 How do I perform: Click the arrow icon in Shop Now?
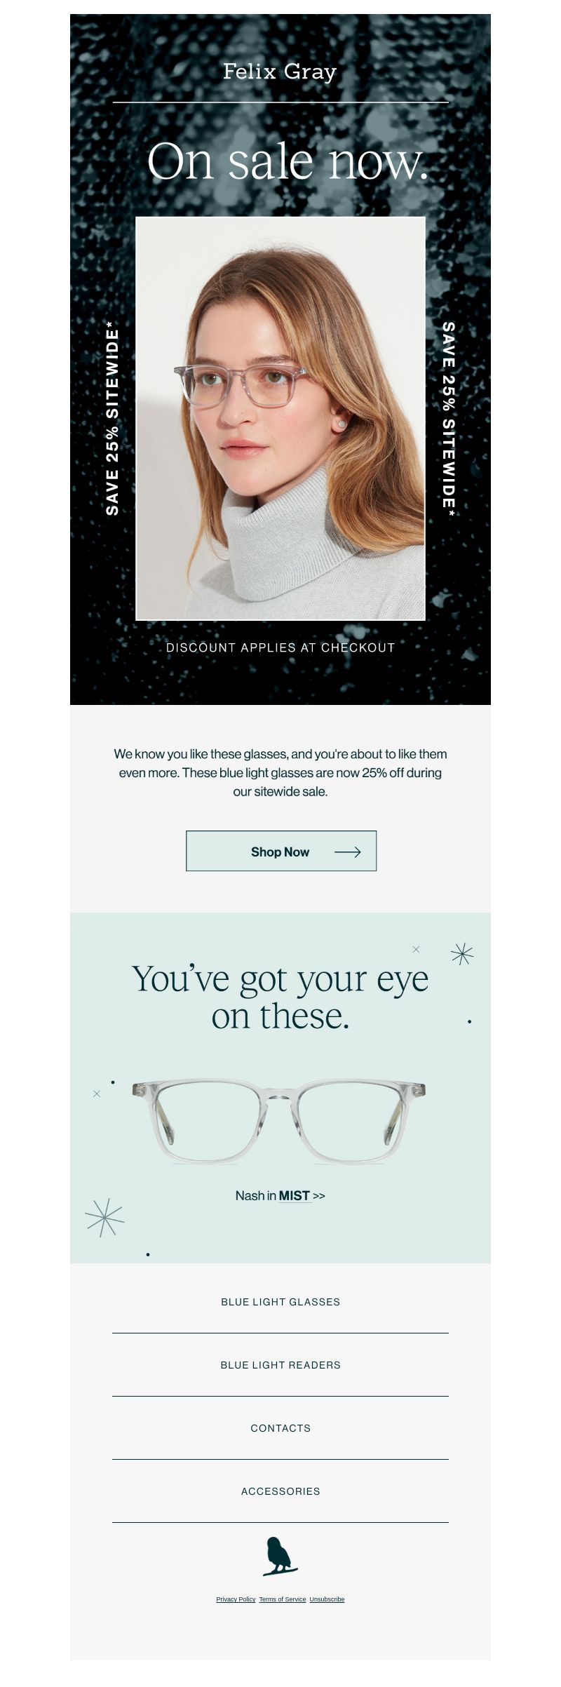tap(348, 852)
